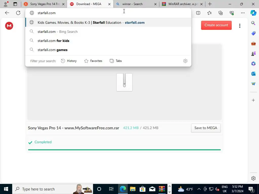
Task: Click the taskbar search box
Action: (x=53, y=189)
